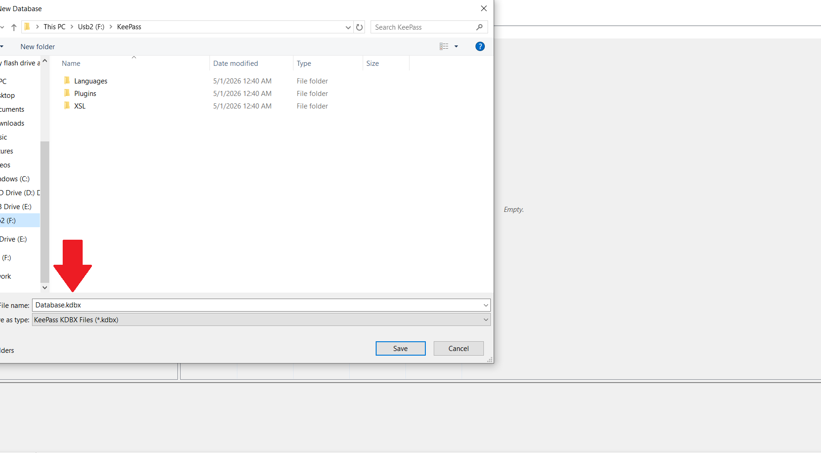Click the recent locations dropdown arrow
This screenshot has width=821, height=453.
point(2,27)
